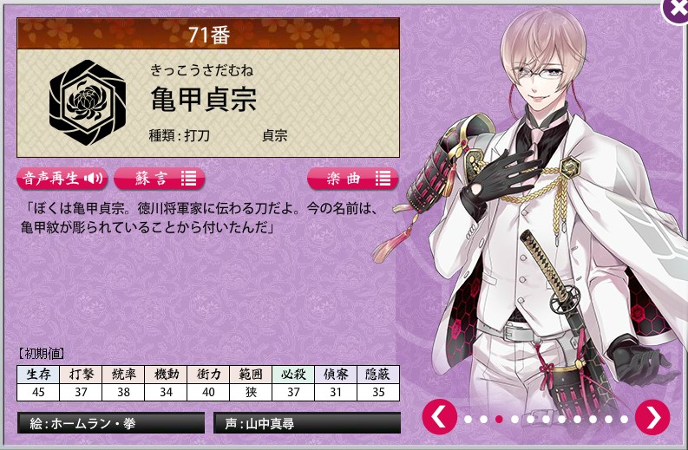This screenshot has height=450, width=688.
Task: Select the active red pagination dot
Action: [x=499, y=420]
